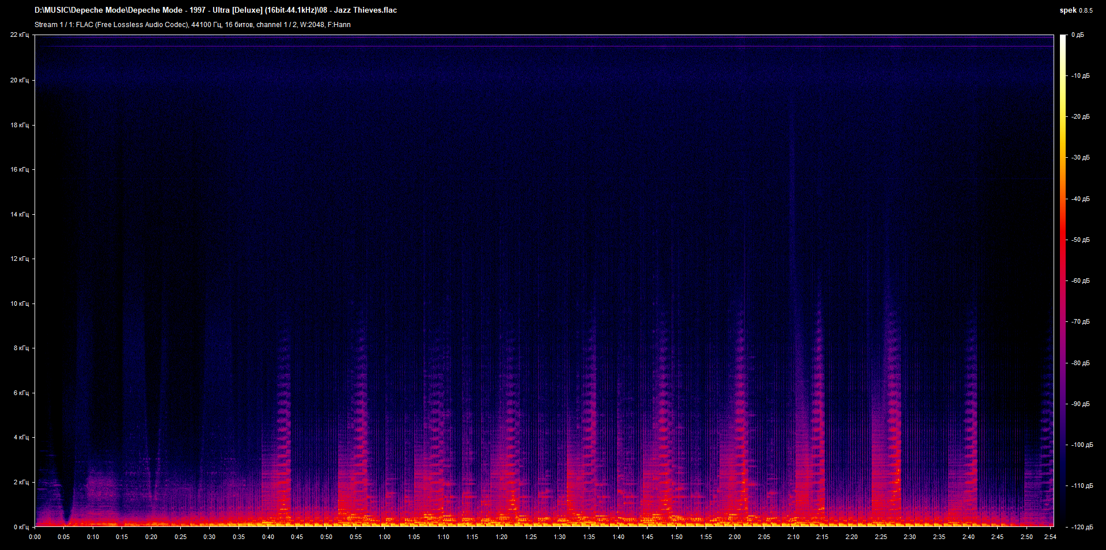Click the -70 дБ scale label
Screen dimensions: 1106x550
1080,322
